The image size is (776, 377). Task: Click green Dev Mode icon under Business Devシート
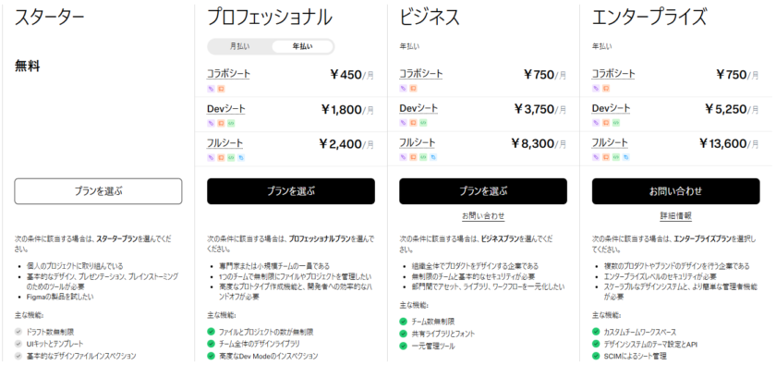pos(422,123)
